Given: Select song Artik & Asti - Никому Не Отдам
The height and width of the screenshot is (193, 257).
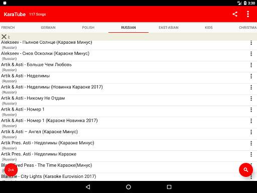Looking at the screenshot, I should (x=128, y=101).
